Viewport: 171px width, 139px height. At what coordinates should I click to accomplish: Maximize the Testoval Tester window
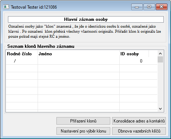click(x=149, y=7)
